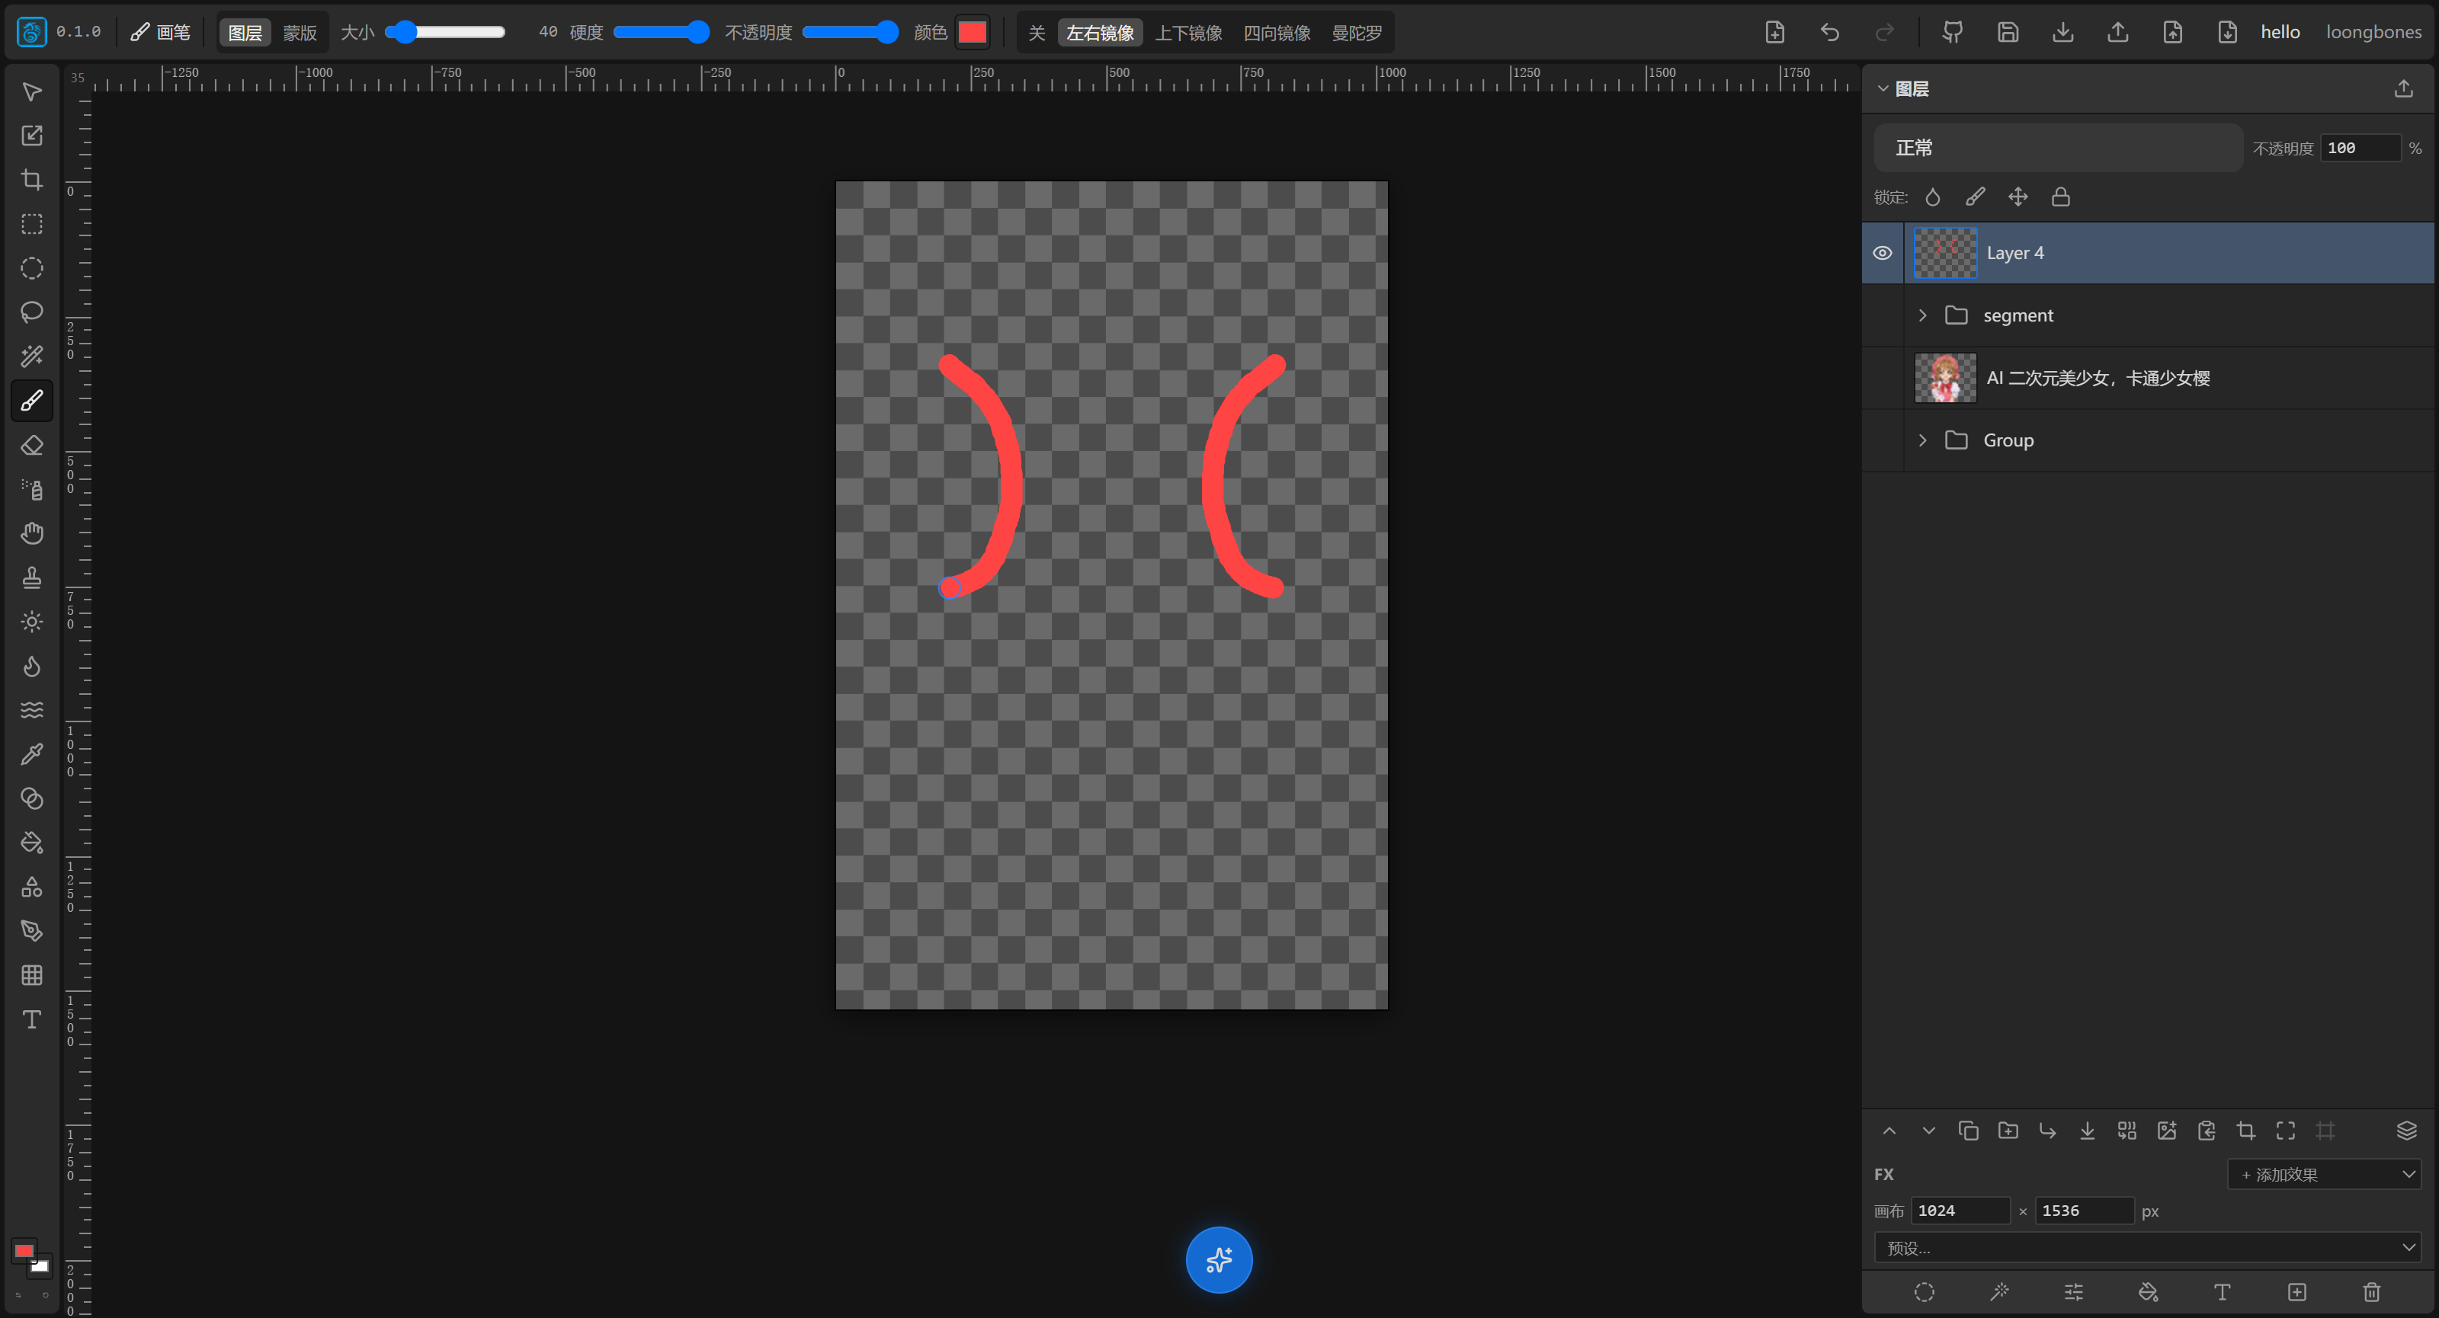The height and width of the screenshot is (1318, 2439).
Task: Click the canvas width 1024 field
Action: pyautogui.click(x=1960, y=1210)
